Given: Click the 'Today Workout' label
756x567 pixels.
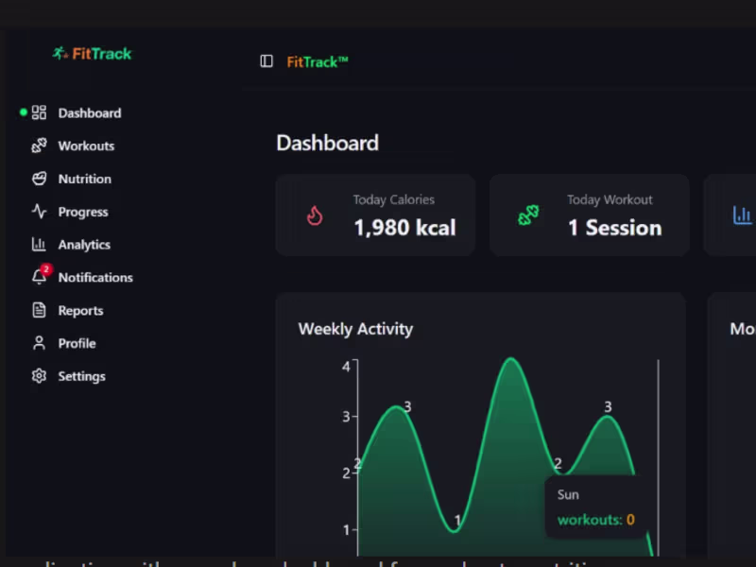Looking at the screenshot, I should [x=610, y=199].
